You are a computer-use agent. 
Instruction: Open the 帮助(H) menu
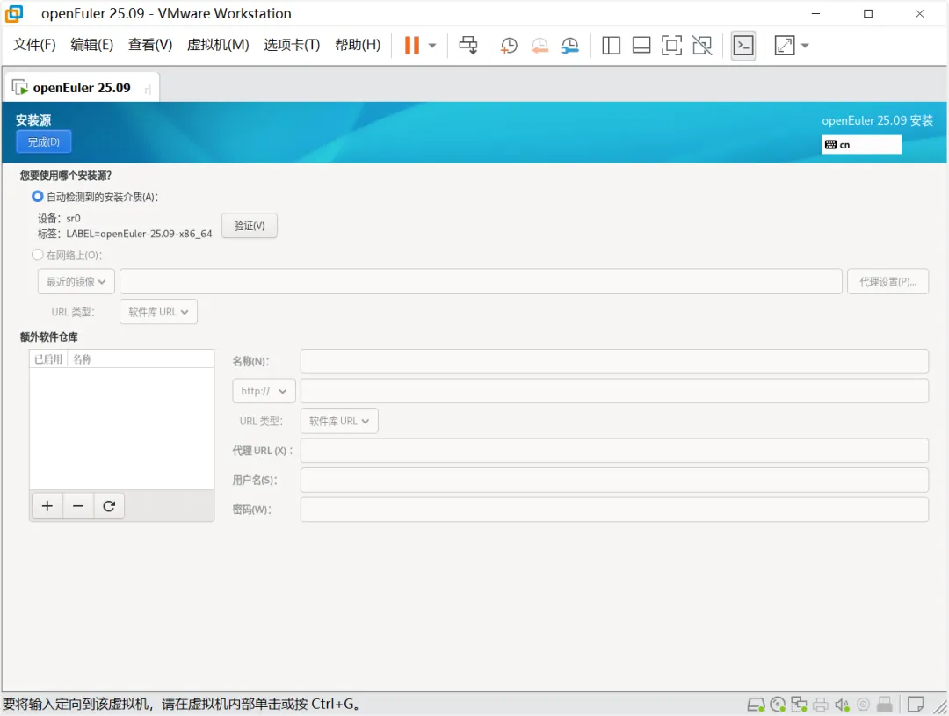click(x=358, y=45)
